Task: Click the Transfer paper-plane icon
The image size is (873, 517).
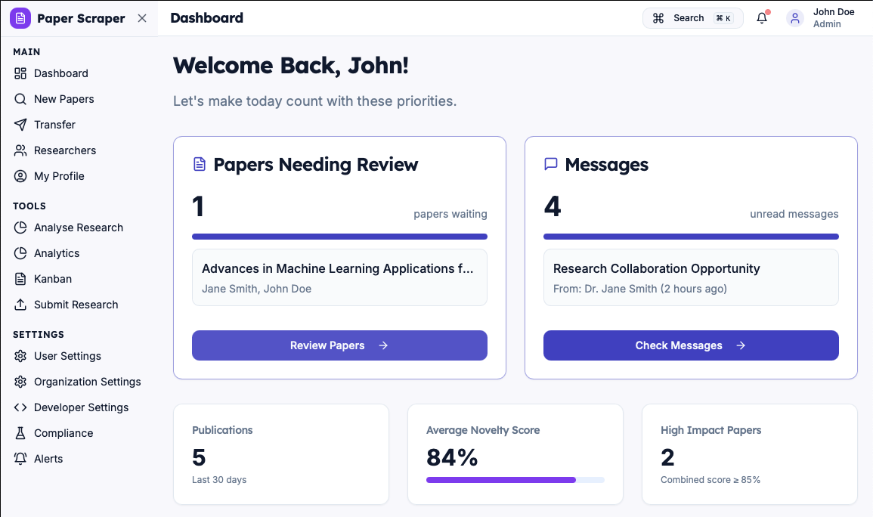Action: (20, 125)
